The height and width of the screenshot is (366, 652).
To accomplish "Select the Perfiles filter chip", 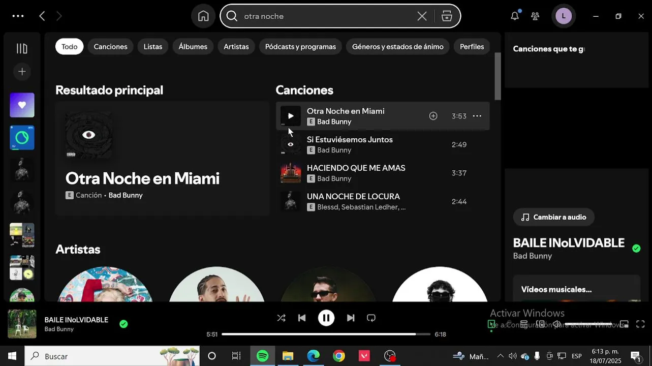I will (x=472, y=47).
